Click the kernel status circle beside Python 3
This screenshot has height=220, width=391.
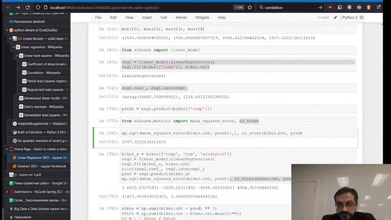pos(362,18)
